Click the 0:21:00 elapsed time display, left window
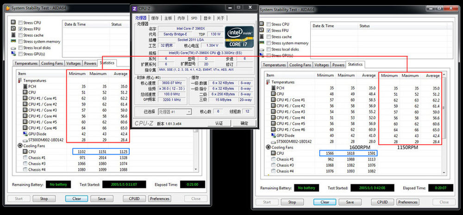The image size is (463, 215). (x=192, y=184)
